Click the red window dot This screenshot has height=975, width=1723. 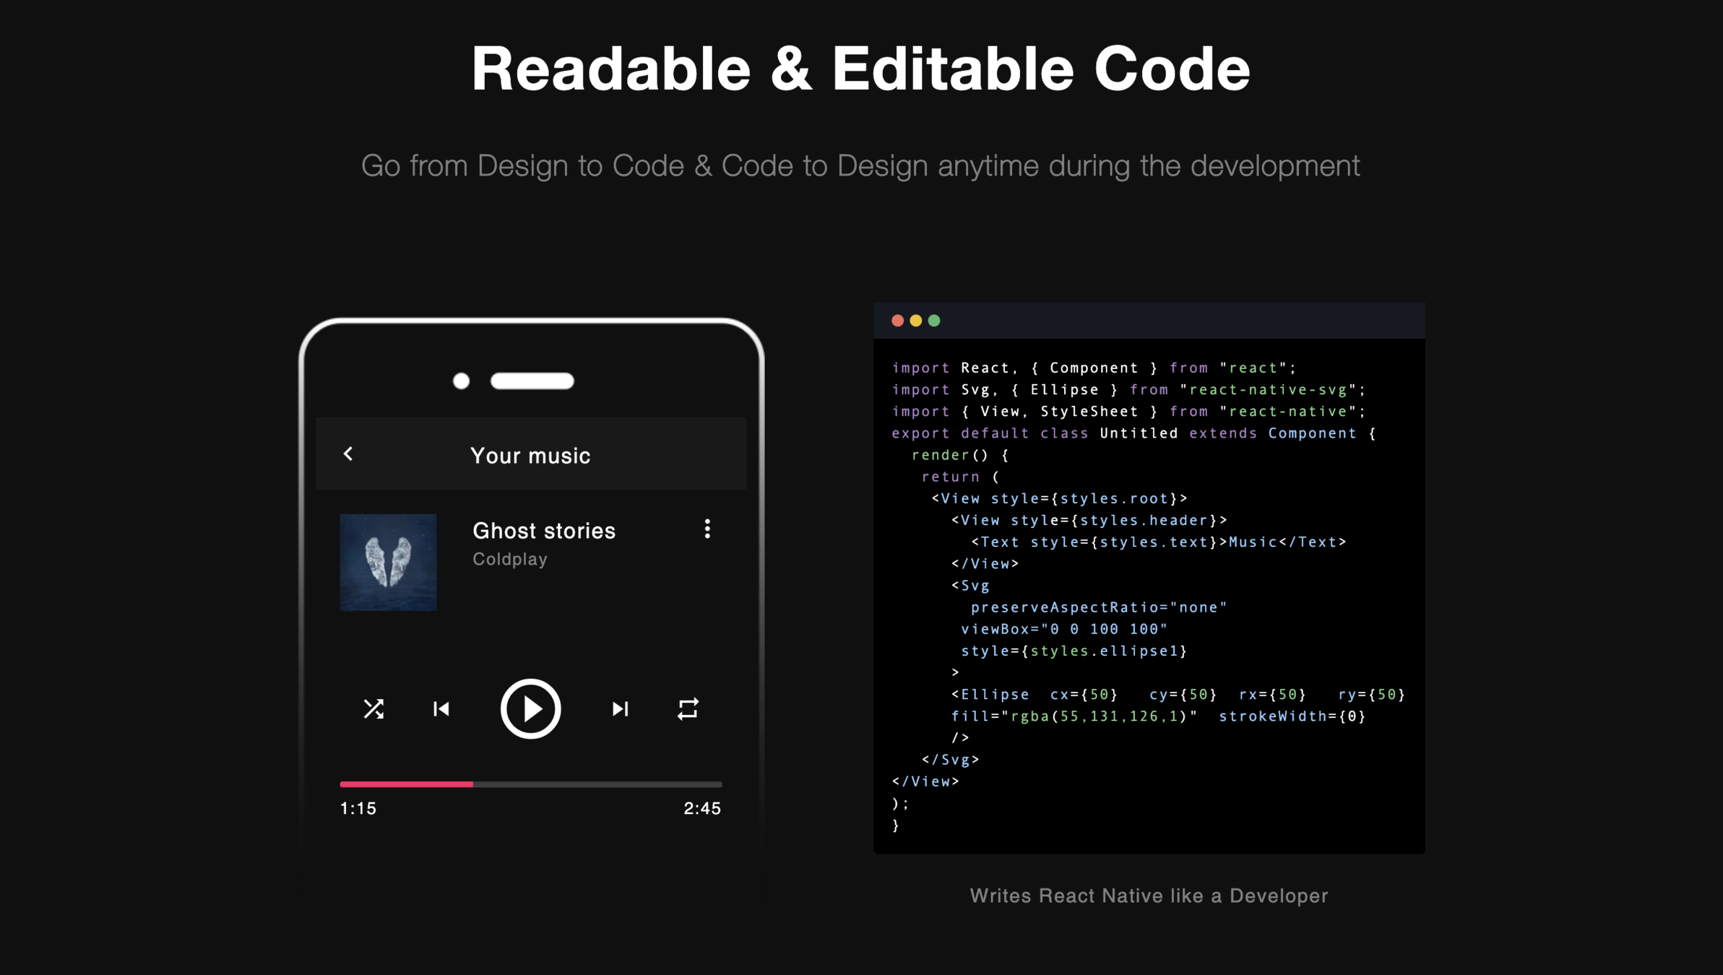(897, 321)
